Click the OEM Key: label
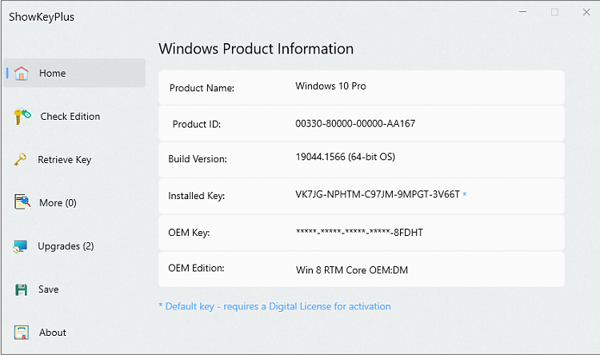This screenshot has width=600, height=355. [x=189, y=233]
